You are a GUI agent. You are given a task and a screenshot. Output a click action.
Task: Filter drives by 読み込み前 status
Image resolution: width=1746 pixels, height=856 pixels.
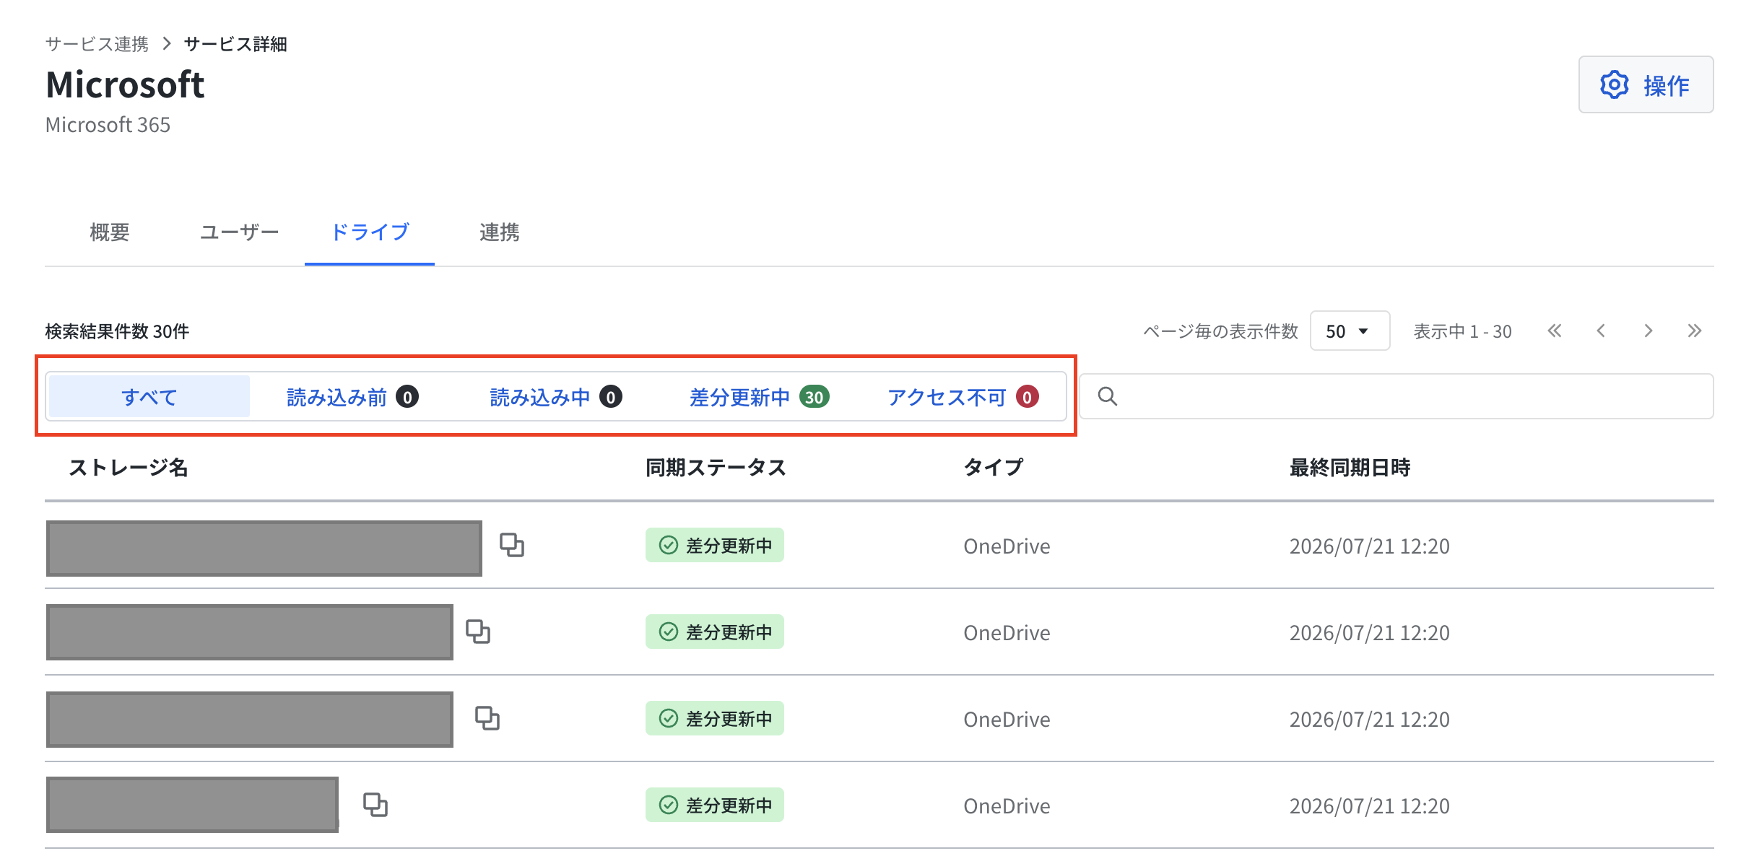(x=352, y=396)
